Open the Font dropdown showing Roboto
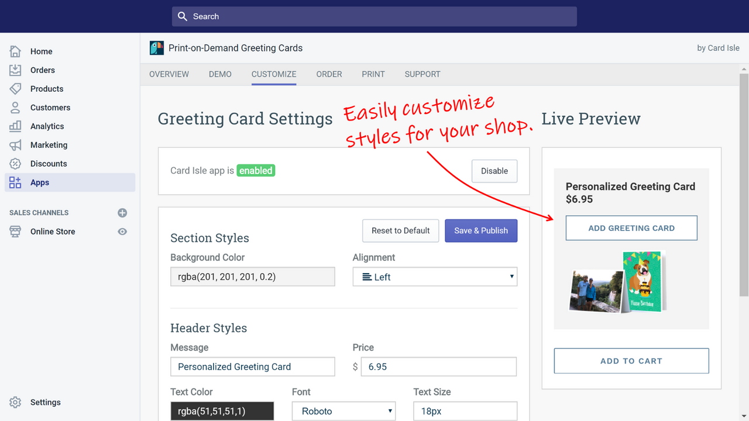 [x=343, y=411]
